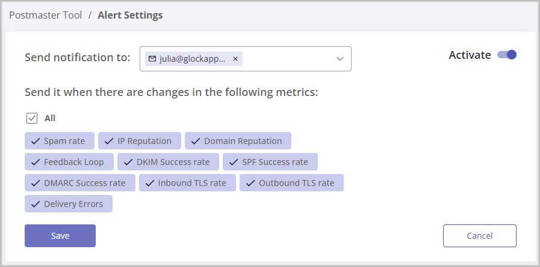Image resolution: width=540 pixels, height=267 pixels.
Task: Deselect the DMARC Success rate metric
Action: (79, 183)
